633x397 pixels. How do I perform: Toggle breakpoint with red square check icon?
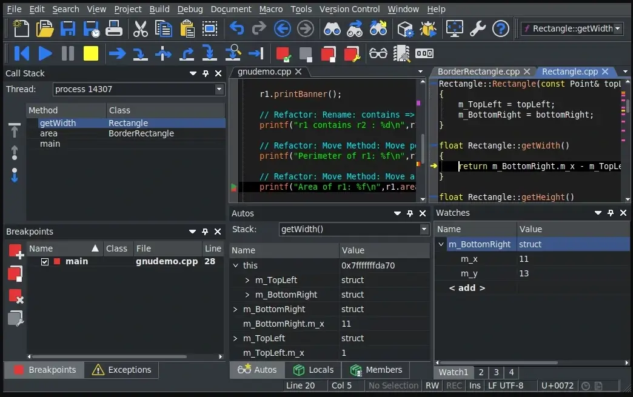tap(283, 54)
